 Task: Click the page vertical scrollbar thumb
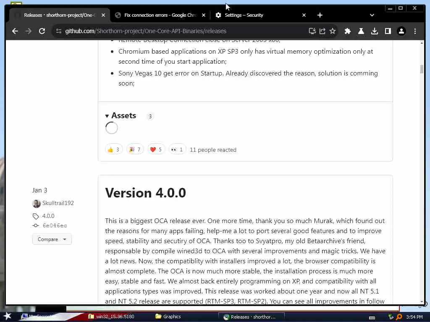(x=422, y=69)
